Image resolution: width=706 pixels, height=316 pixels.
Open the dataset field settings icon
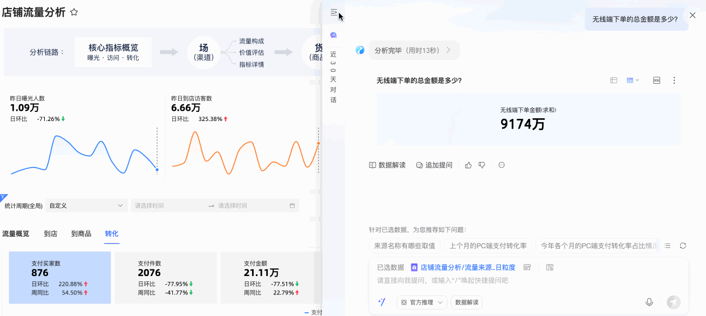click(550, 267)
